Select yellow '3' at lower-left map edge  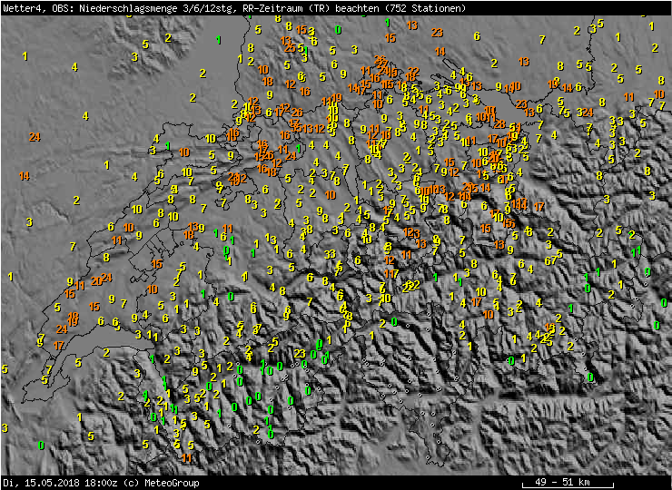5,427
